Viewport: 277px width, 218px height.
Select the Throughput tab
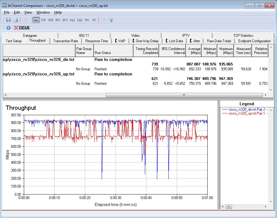pos(37,40)
